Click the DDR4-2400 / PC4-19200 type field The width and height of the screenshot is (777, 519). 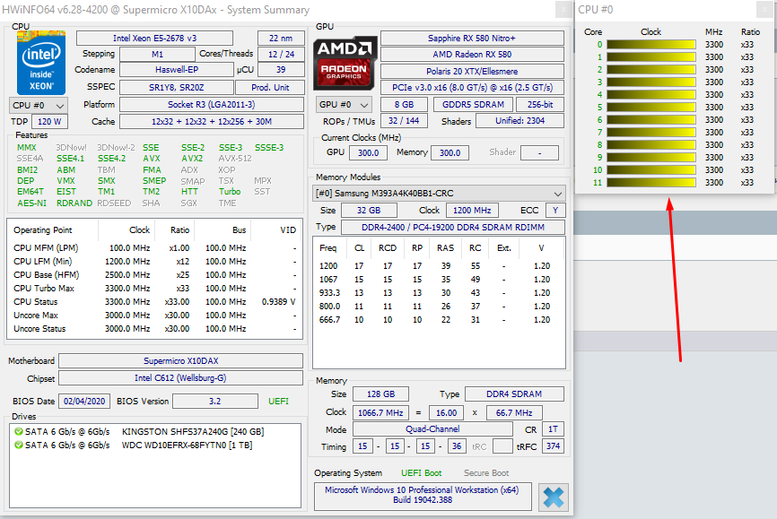click(x=453, y=228)
